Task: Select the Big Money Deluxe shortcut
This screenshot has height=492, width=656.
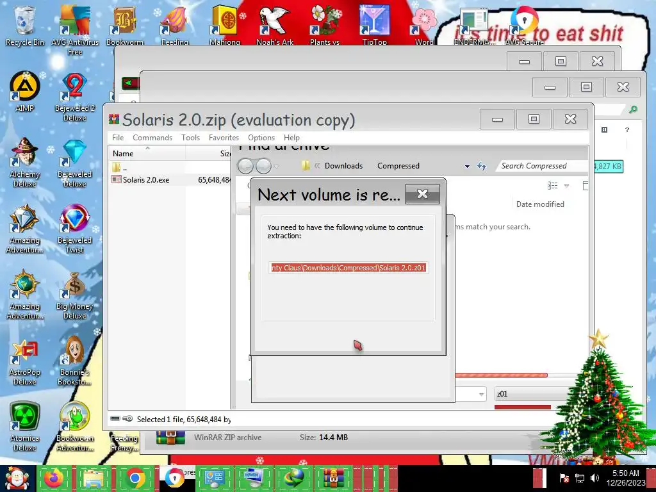Action: [x=75, y=295]
